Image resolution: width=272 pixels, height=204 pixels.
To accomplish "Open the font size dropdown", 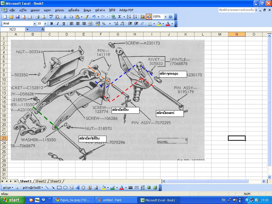I will pyautogui.click(x=45, y=24).
